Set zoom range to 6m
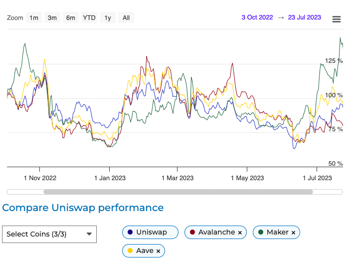Image resolution: width=346 pixels, height=261 pixels. tap(71, 18)
